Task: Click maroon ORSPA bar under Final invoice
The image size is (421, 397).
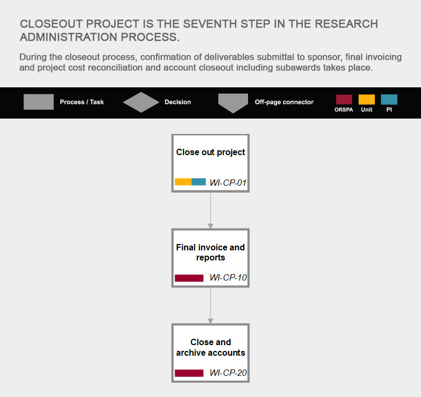Action: [x=189, y=278]
